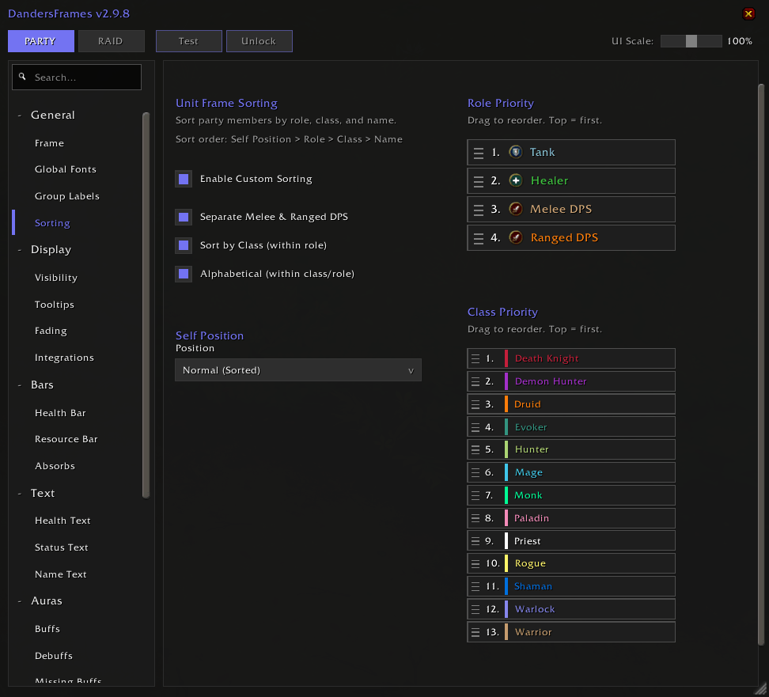Click the UI Scale slider handle
The width and height of the screenshot is (769, 697).
pos(691,41)
